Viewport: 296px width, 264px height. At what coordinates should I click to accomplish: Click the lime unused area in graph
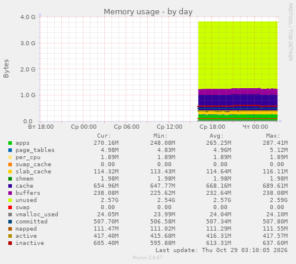click(238, 55)
